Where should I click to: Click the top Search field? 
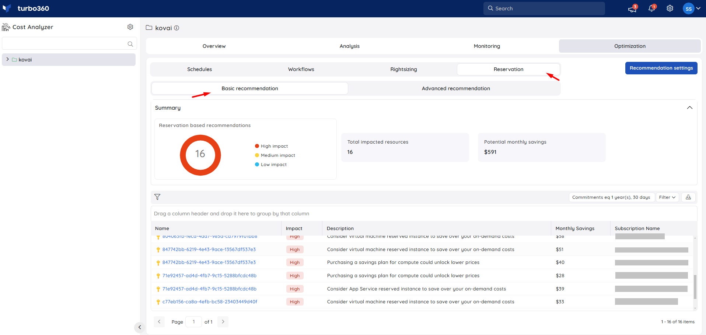[x=544, y=8]
